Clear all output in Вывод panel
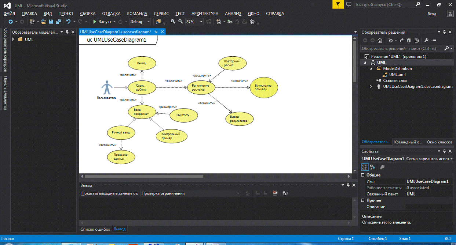Image resolution: width=456 pixels, height=245 pixels. tap(275, 193)
